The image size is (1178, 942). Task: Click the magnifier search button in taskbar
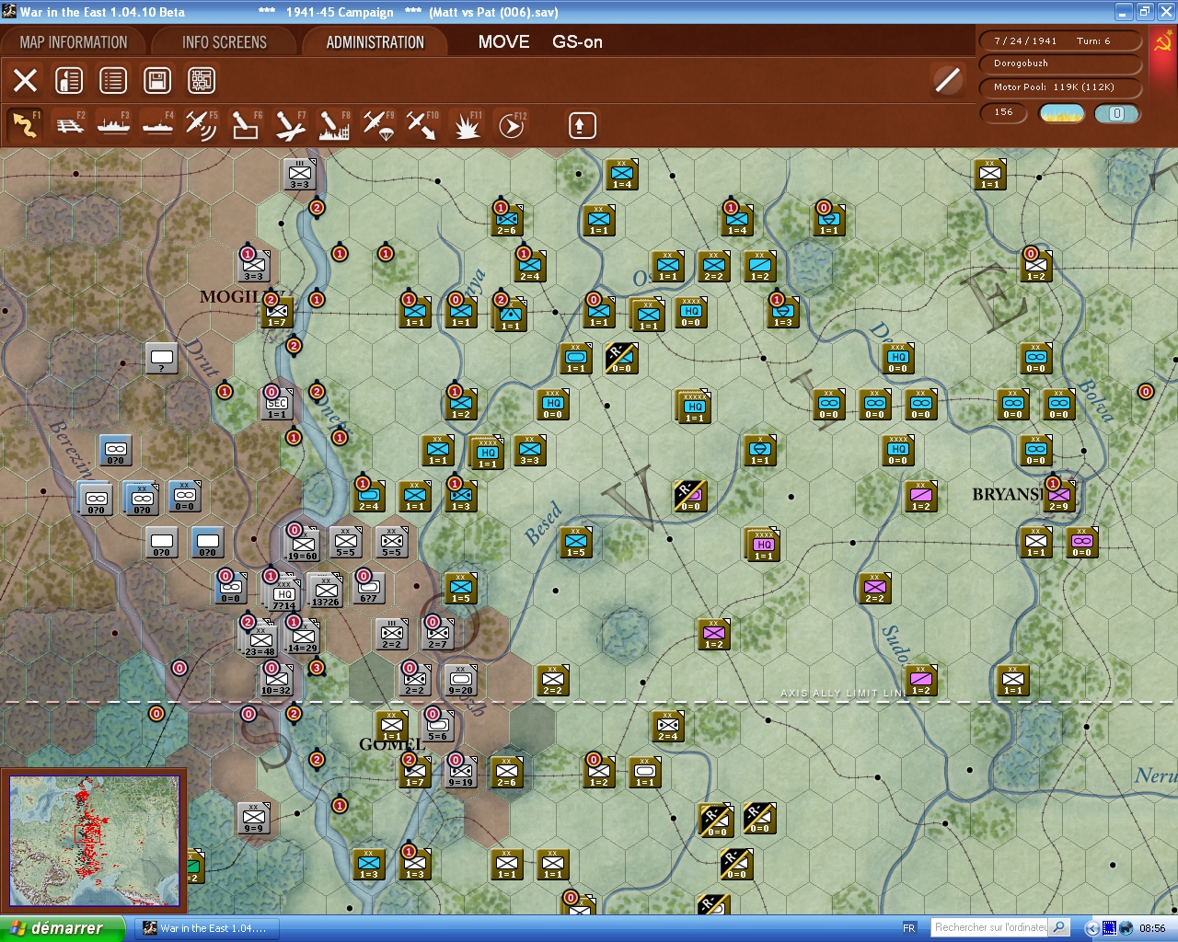[1059, 927]
